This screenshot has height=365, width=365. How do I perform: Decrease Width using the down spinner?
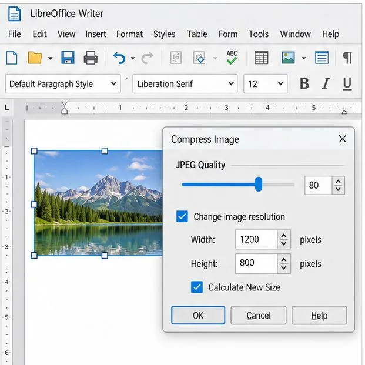[283, 243]
